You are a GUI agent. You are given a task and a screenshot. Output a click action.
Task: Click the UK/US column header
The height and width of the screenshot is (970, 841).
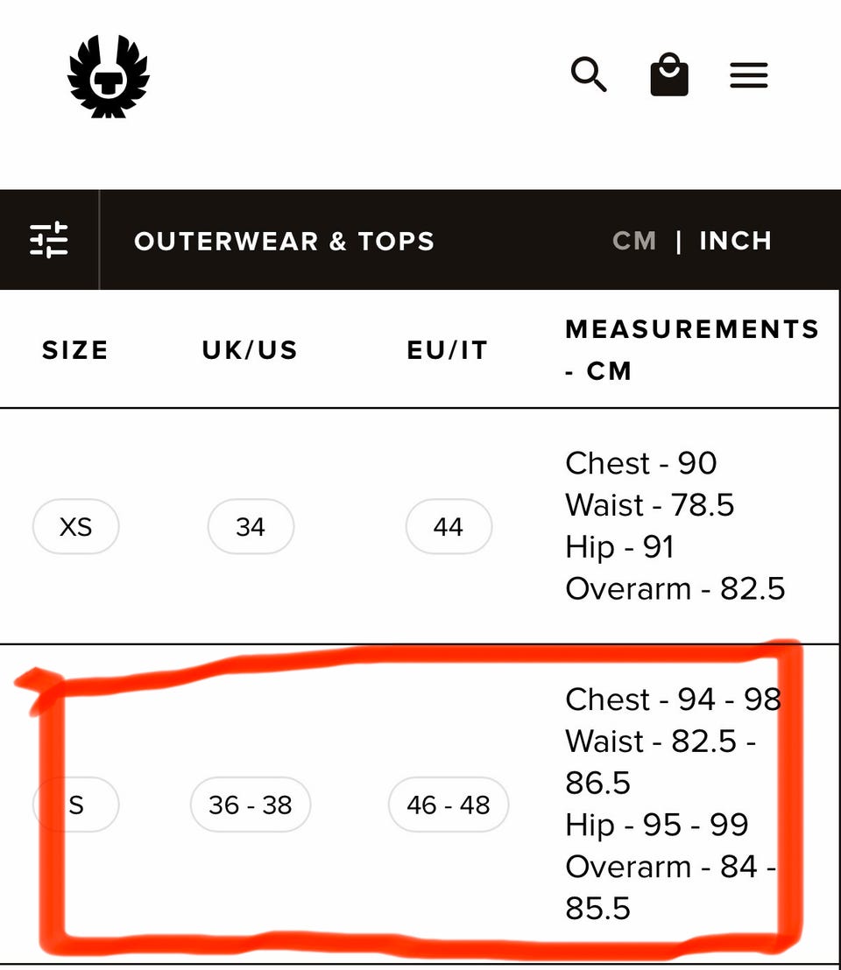[251, 350]
